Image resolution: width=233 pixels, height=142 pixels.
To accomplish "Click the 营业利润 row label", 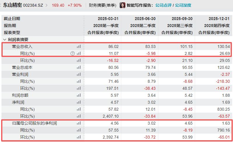I will tap(20, 74).
